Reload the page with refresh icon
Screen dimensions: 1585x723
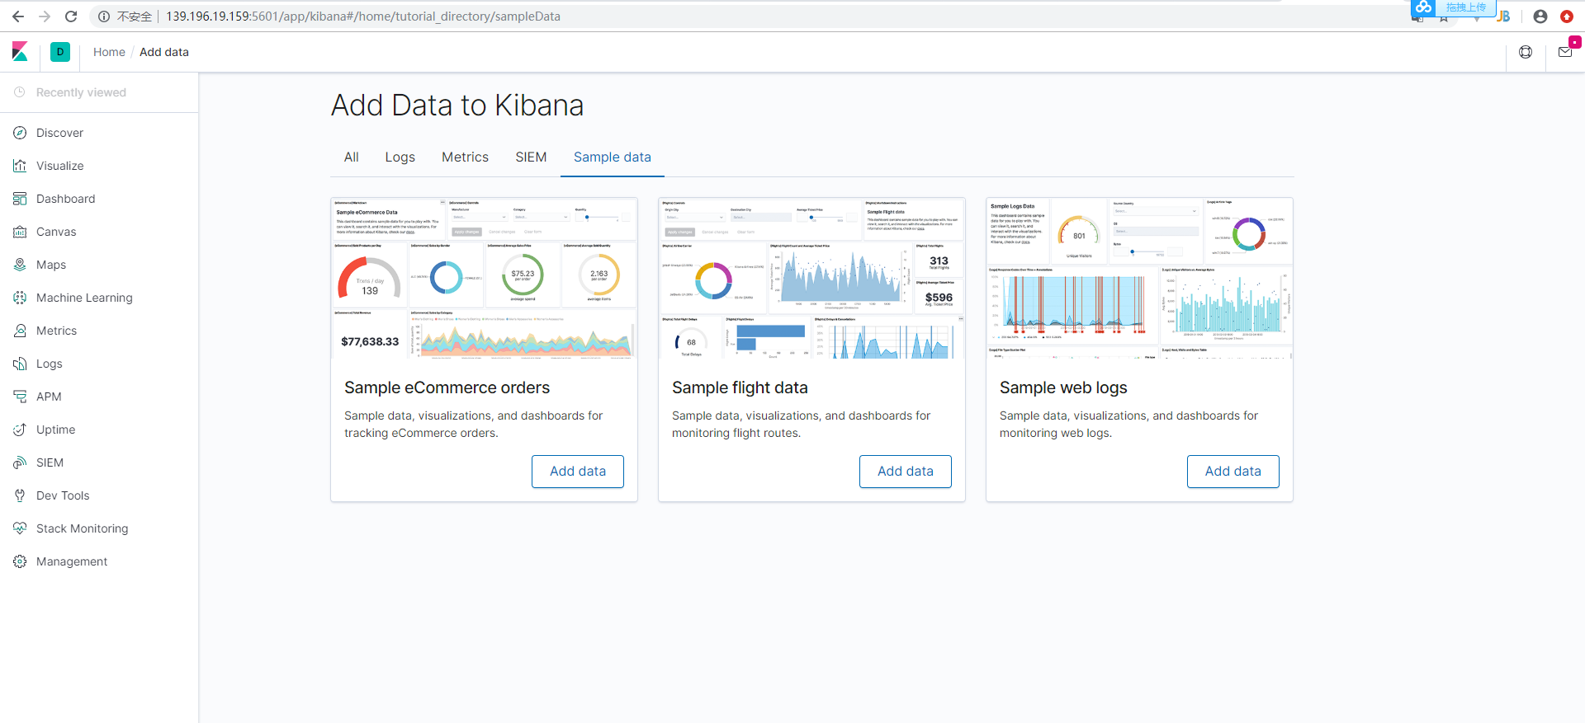pos(71,16)
